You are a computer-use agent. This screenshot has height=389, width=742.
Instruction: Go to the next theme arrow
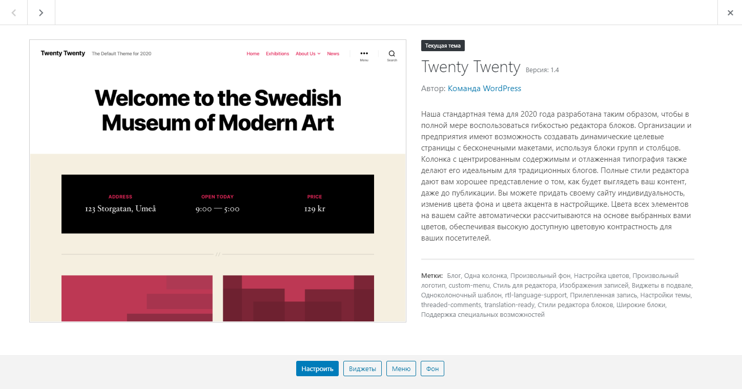(41, 12)
